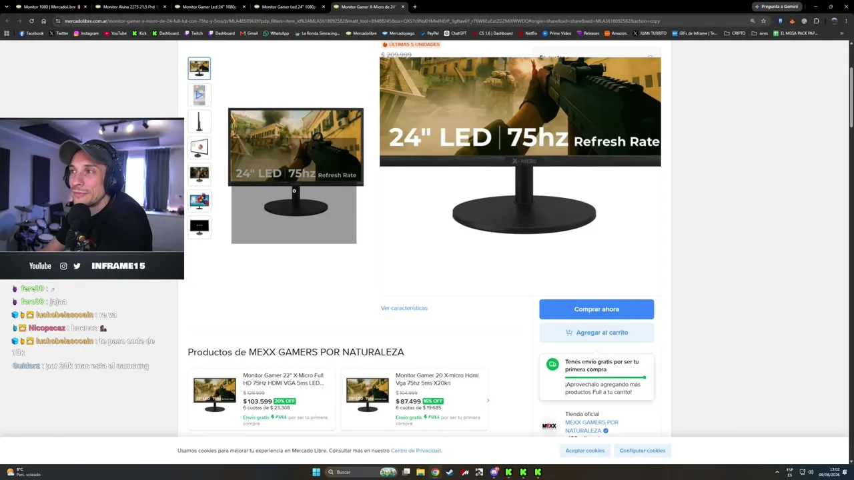This screenshot has height=480, width=854.
Task: Open the Facebook bookmark
Action: [31, 33]
